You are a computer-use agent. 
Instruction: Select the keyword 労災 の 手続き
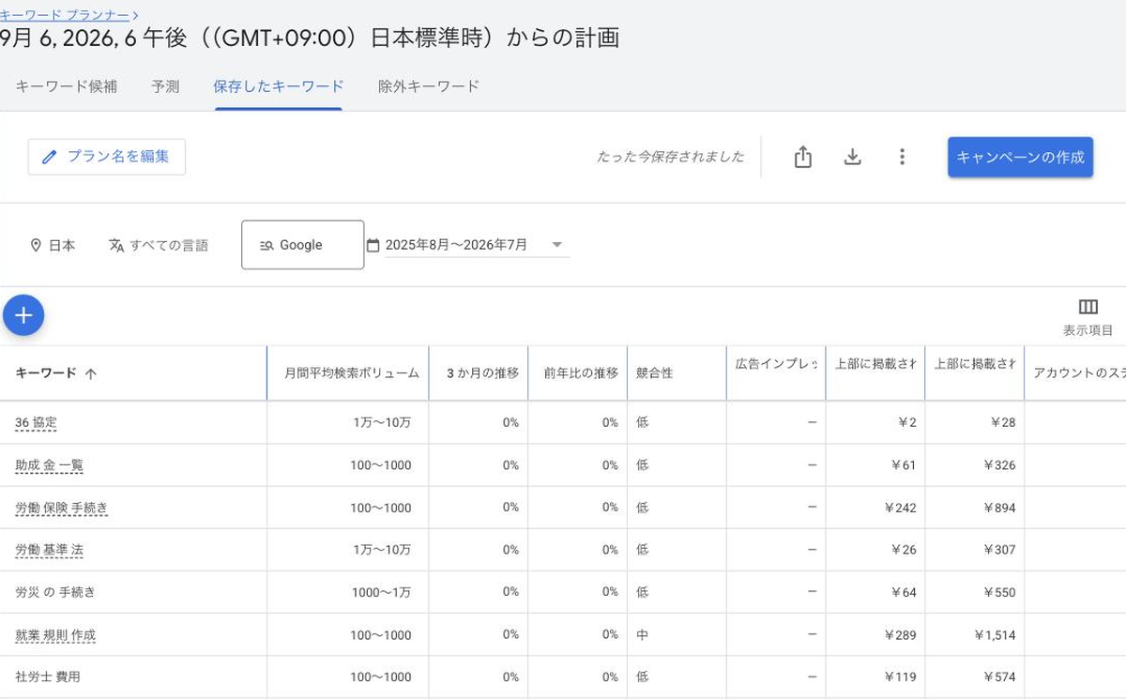55,592
